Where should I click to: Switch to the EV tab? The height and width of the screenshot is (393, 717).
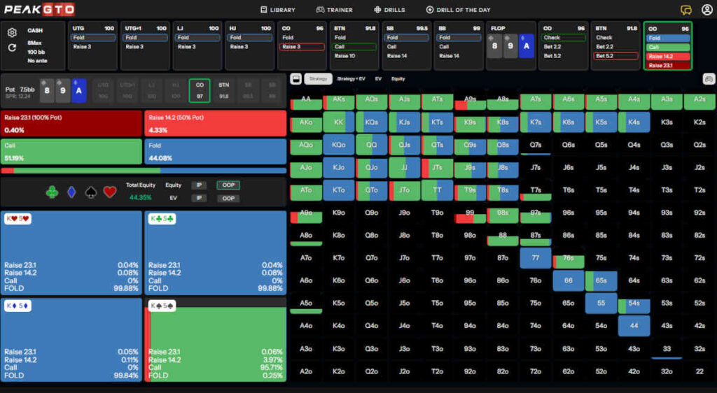(378, 79)
